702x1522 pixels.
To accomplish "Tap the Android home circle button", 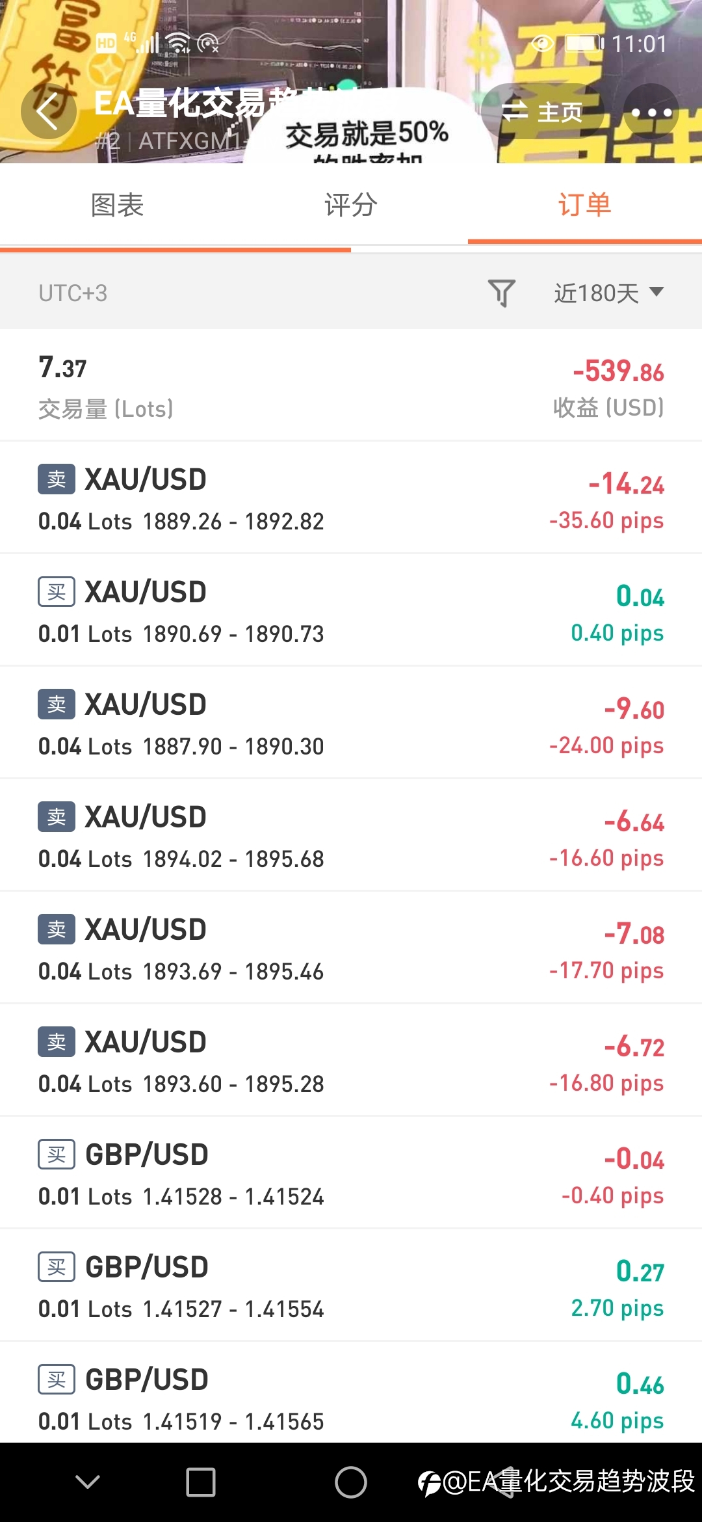I will 350,1482.
